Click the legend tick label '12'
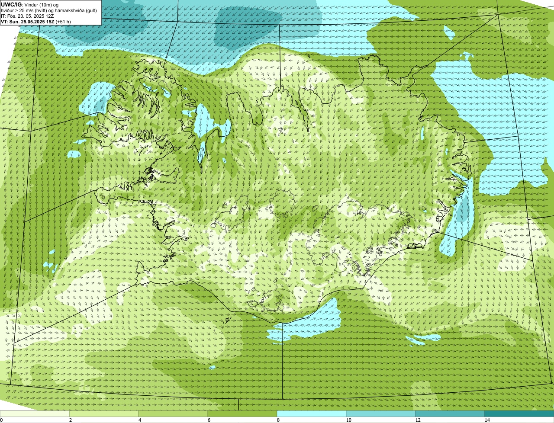Image resolution: width=554 pixels, height=423 pixels. click(418, 420)
